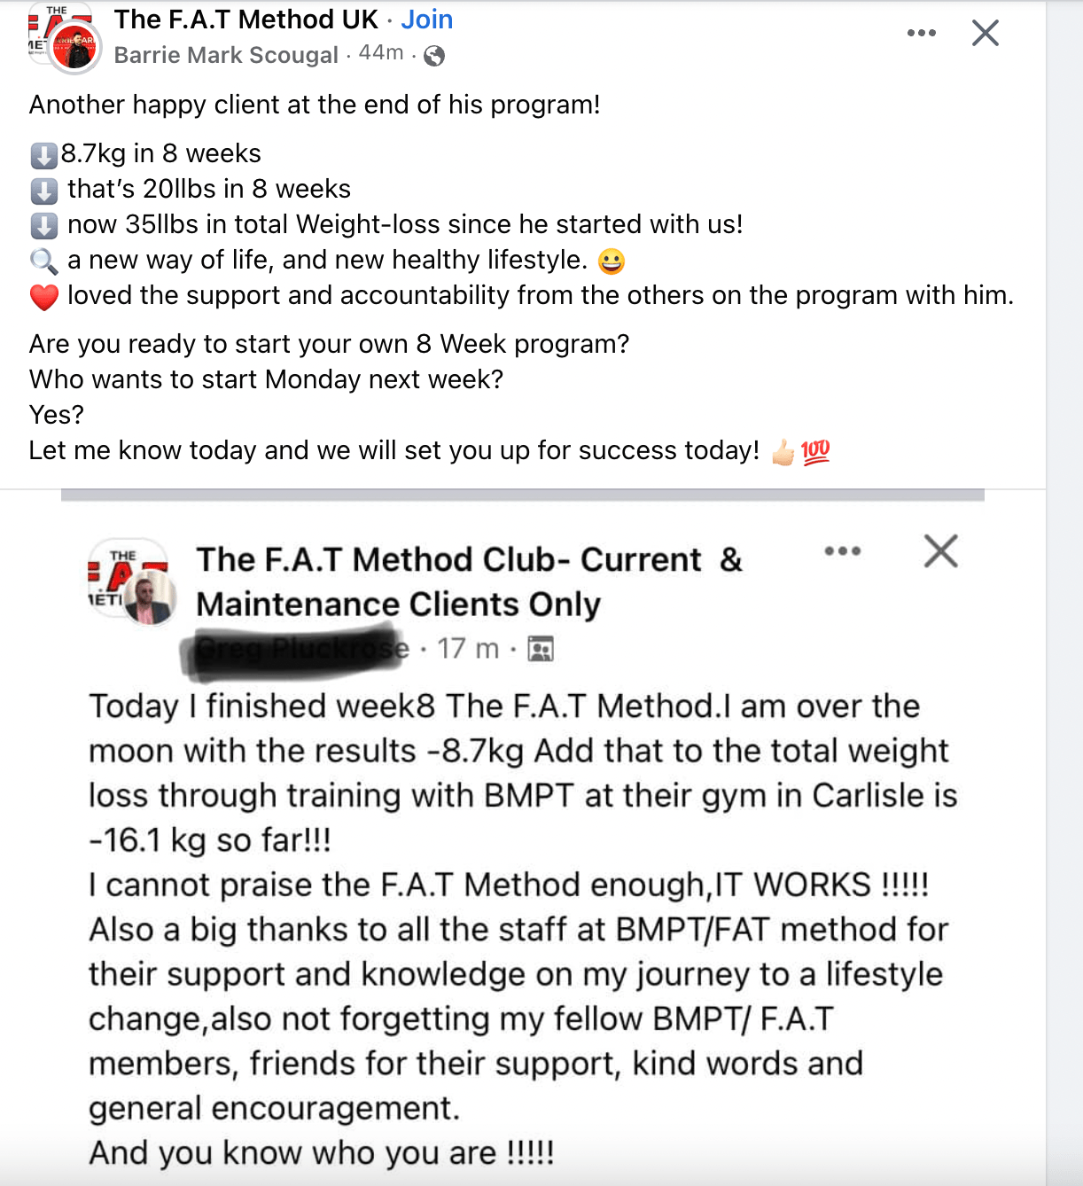Click the magnifying glass emoji
Image resolution: width=1083 pixels, height=1186 pixels.
click(43, 261)
